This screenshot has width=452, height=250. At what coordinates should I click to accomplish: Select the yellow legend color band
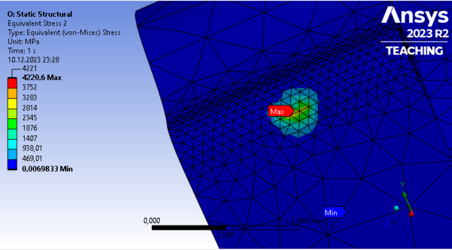point(12,104)
